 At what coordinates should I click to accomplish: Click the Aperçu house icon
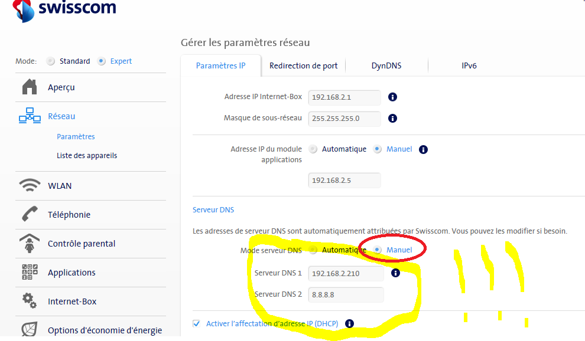(x=29, y=87)
